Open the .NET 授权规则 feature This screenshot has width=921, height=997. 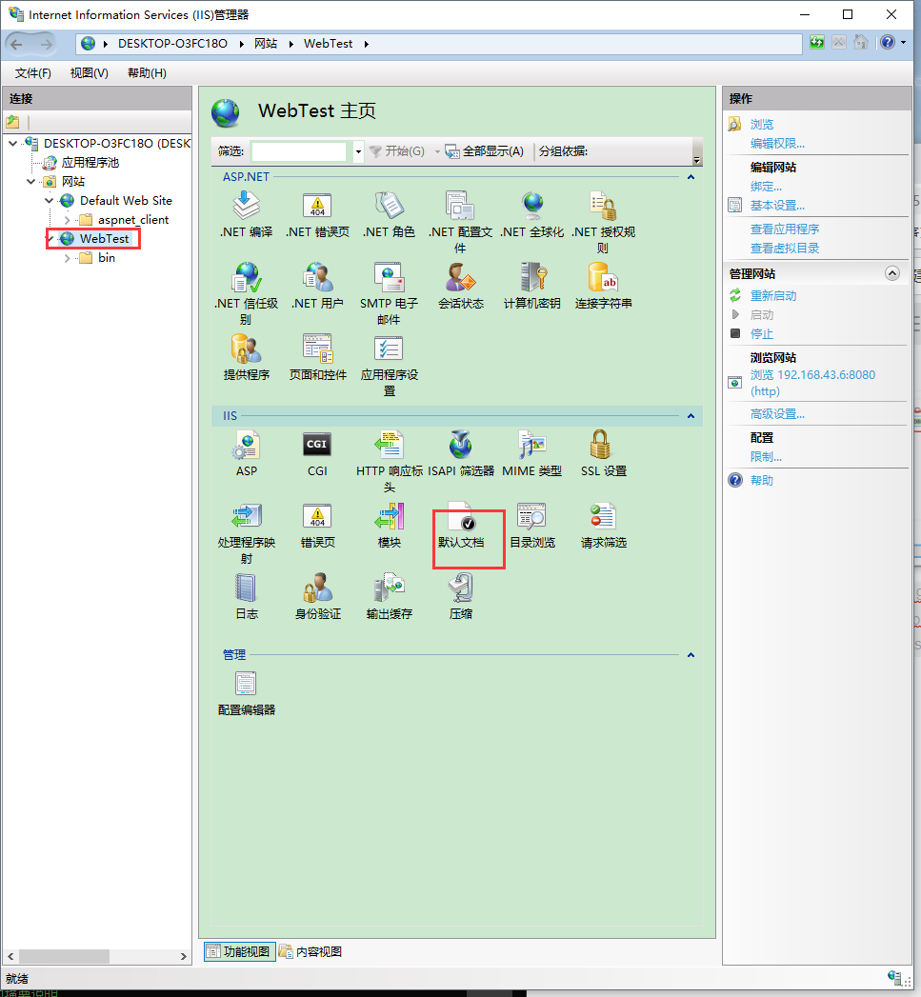tap(603, 223)
